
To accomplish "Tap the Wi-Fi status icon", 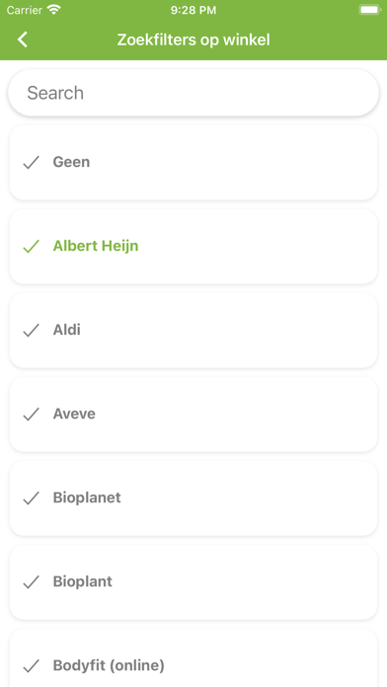I will [x=54, y=10].
